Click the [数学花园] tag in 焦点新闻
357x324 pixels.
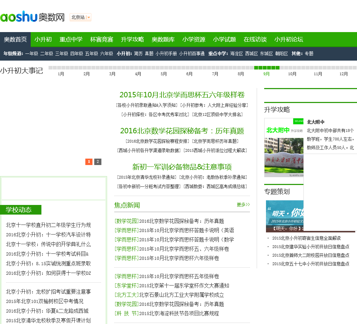tap(126, 221)
